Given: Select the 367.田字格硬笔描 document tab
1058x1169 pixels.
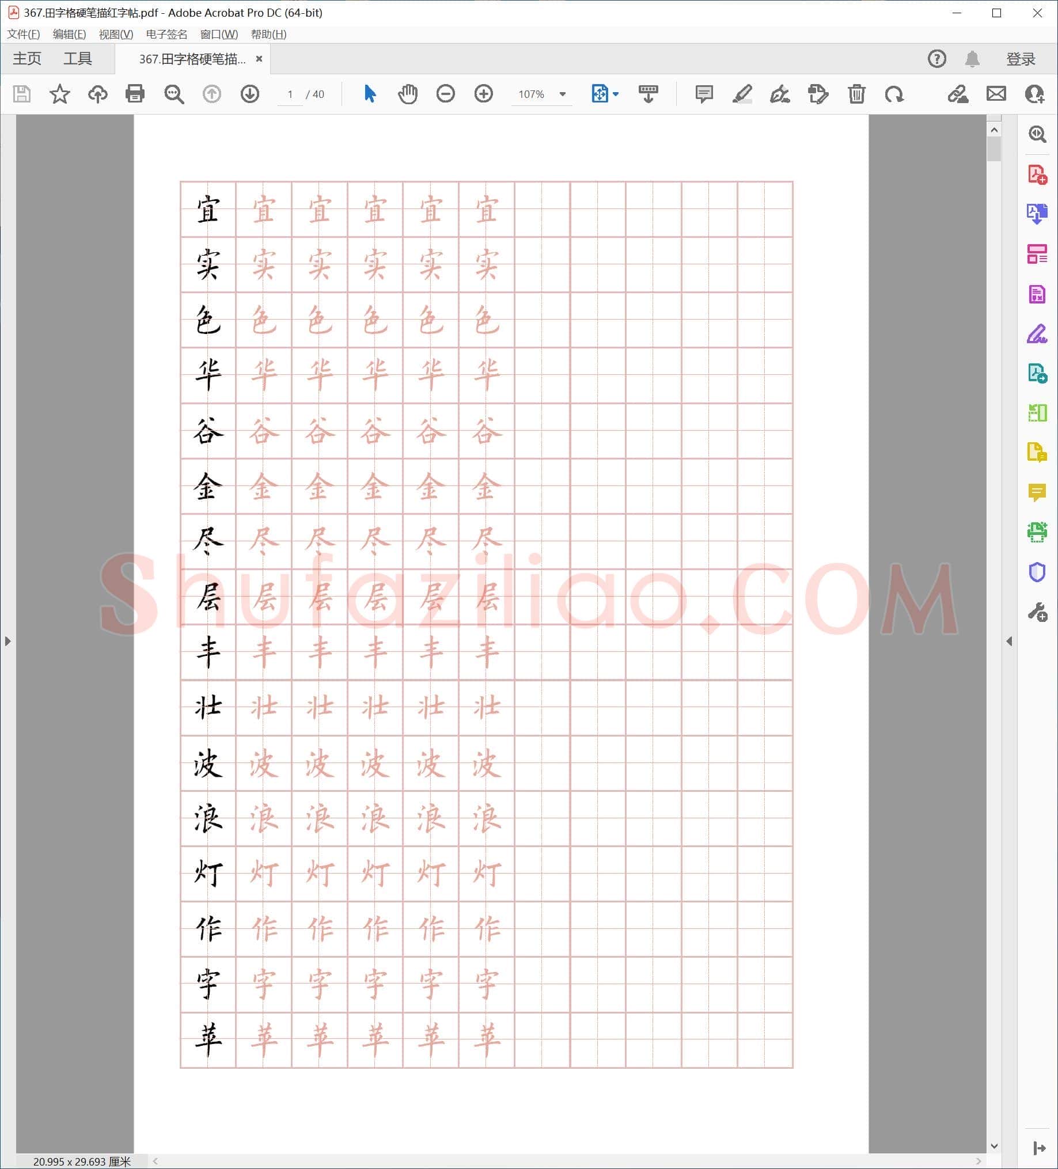Looking at the screenshot, I should point(192,59).
